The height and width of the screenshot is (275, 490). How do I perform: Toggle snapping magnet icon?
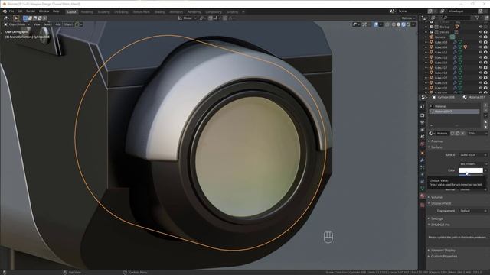coord(211,18)
